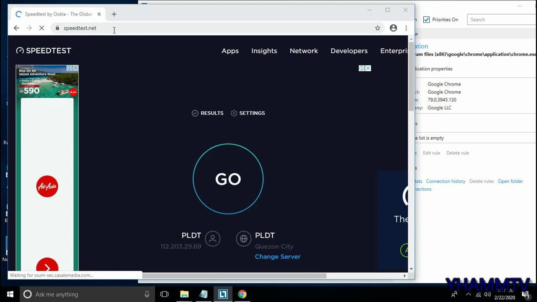Viewport: 537px width, 302px height.
Task: Open the Enterprise menu
Action: point(394,51)
